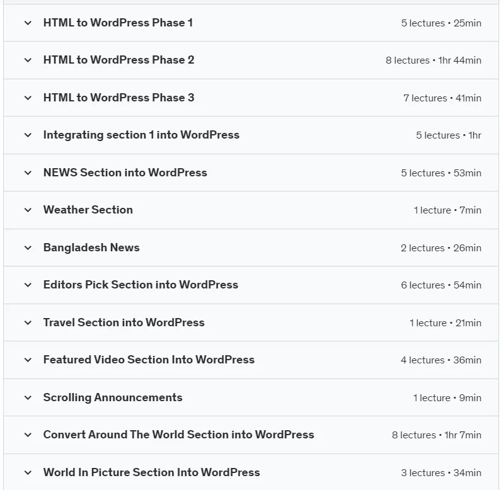Expand the HTML to WordPress Phase 1 chevron
Image resolution: width=501 pixels, height=490 pixels.
28,23
